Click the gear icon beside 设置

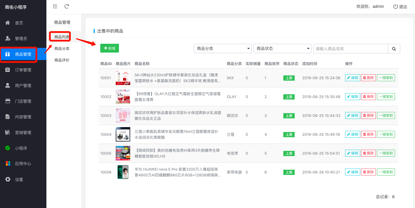point(8,179)
